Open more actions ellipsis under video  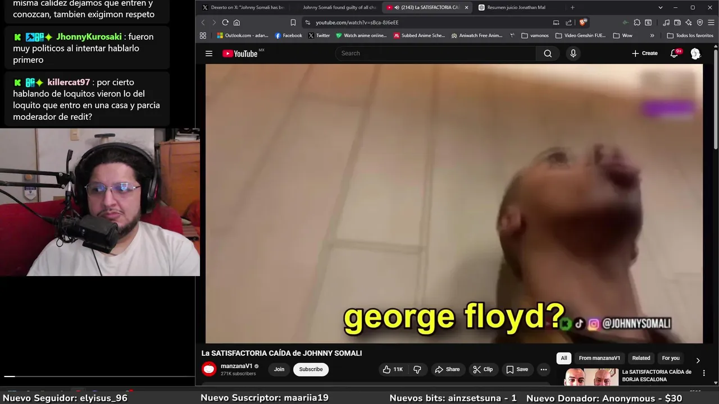click(x=543, y=369)
